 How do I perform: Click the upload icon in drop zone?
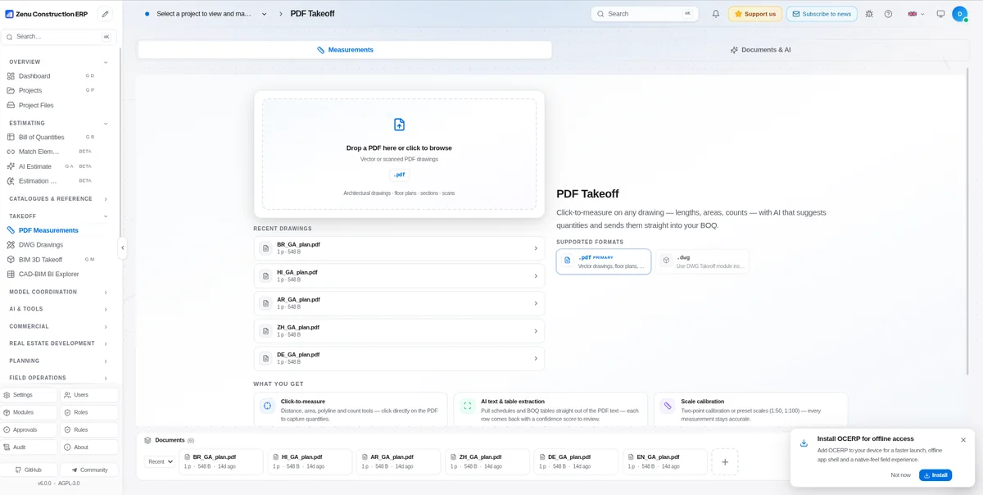pyautogui.click(x=399, y=125)
